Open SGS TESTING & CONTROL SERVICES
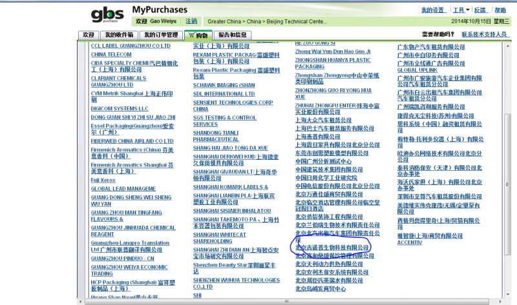The height and width of the screenshot is (305, 517). click(224, 121)
